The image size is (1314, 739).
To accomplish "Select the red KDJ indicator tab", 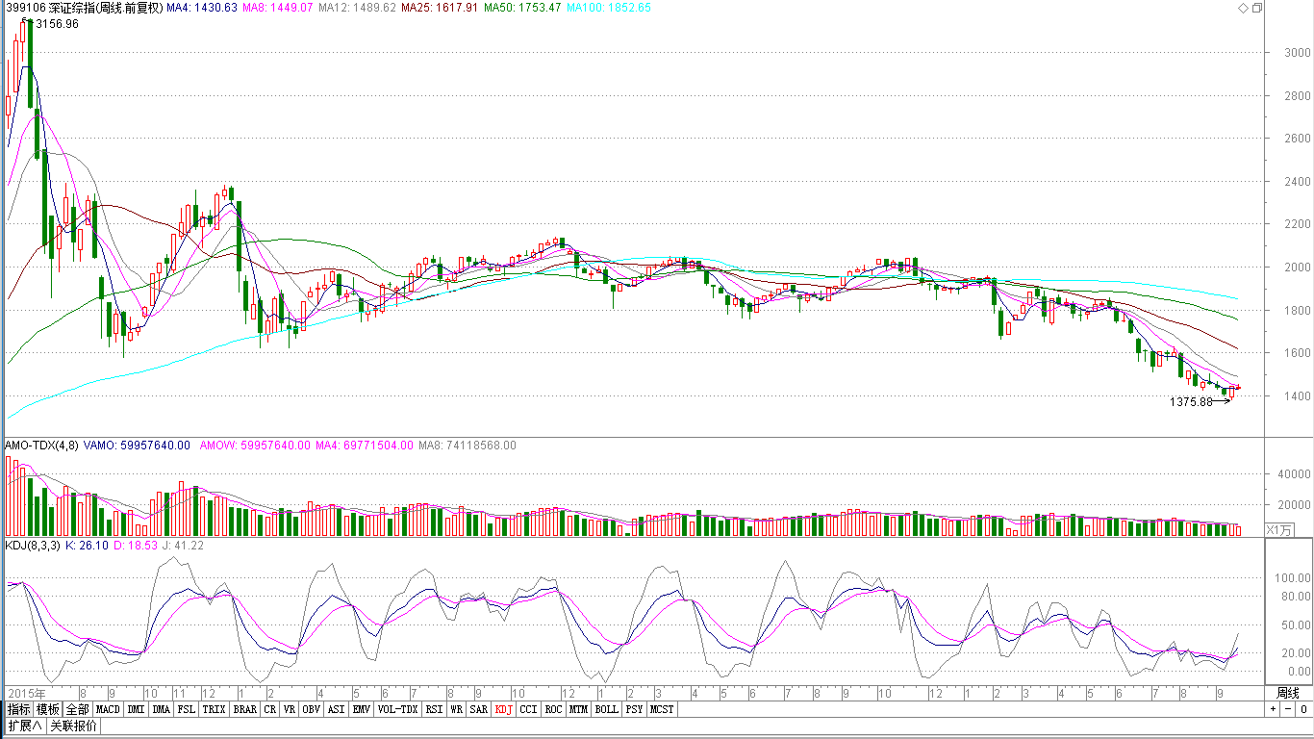I will 504,709.
